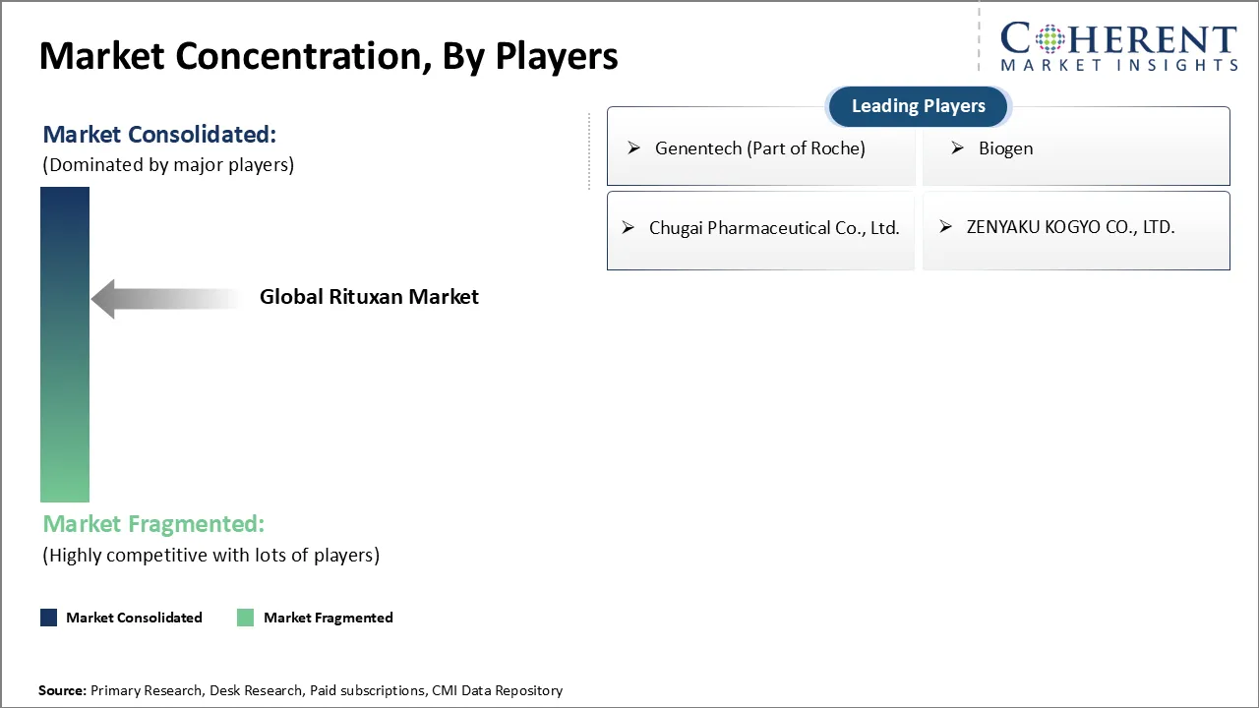Click the arrow bullet beside ZENYAKU KOGYO
This screenshot has height=708, width=1259.
tap(945, 227)
